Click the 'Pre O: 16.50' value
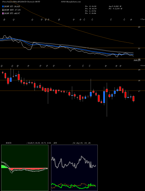Image resolution: width=145 pixels, height=191 pixels. (x=91, y=6)
